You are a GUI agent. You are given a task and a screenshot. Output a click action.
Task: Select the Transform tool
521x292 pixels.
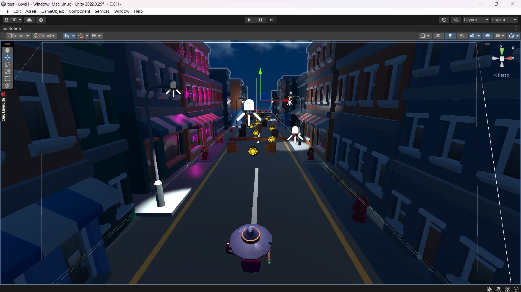tap(7, 86)
